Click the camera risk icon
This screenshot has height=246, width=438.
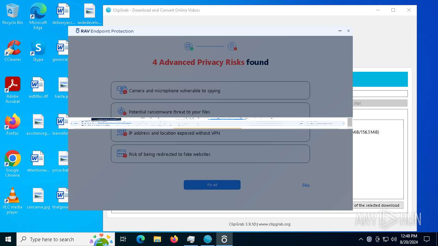click(121, 90)
